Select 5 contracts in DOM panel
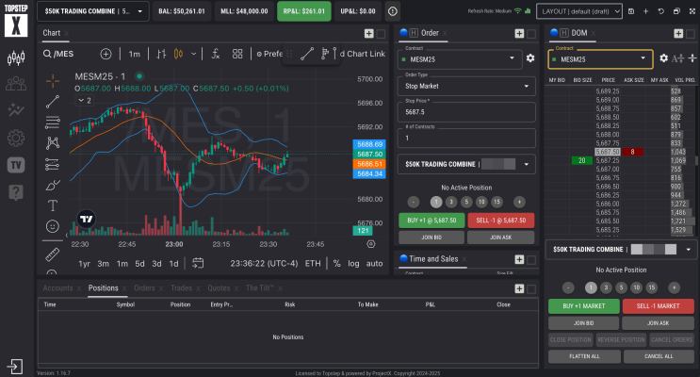This screenshot has height=377, width=700. point(621,287)
